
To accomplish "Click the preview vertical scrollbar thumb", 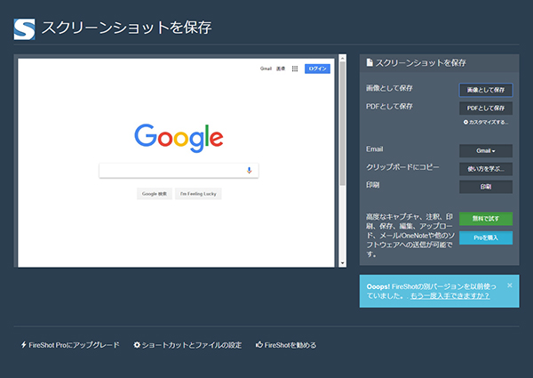I will 342,123.
